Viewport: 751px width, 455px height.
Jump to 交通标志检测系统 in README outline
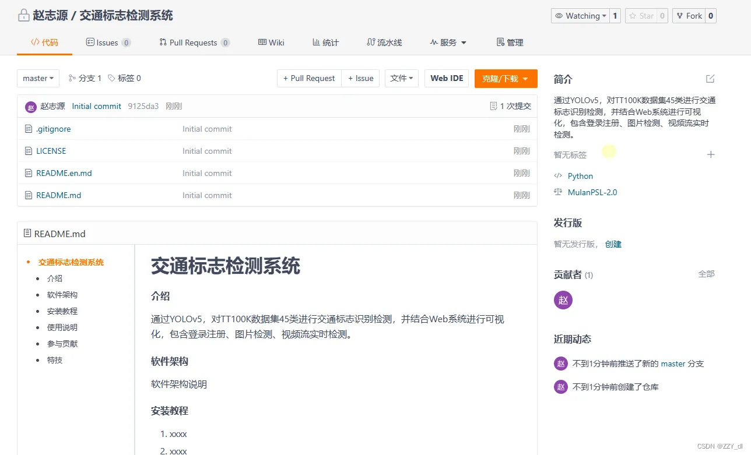pyautogui.click(x=71, y=262)
